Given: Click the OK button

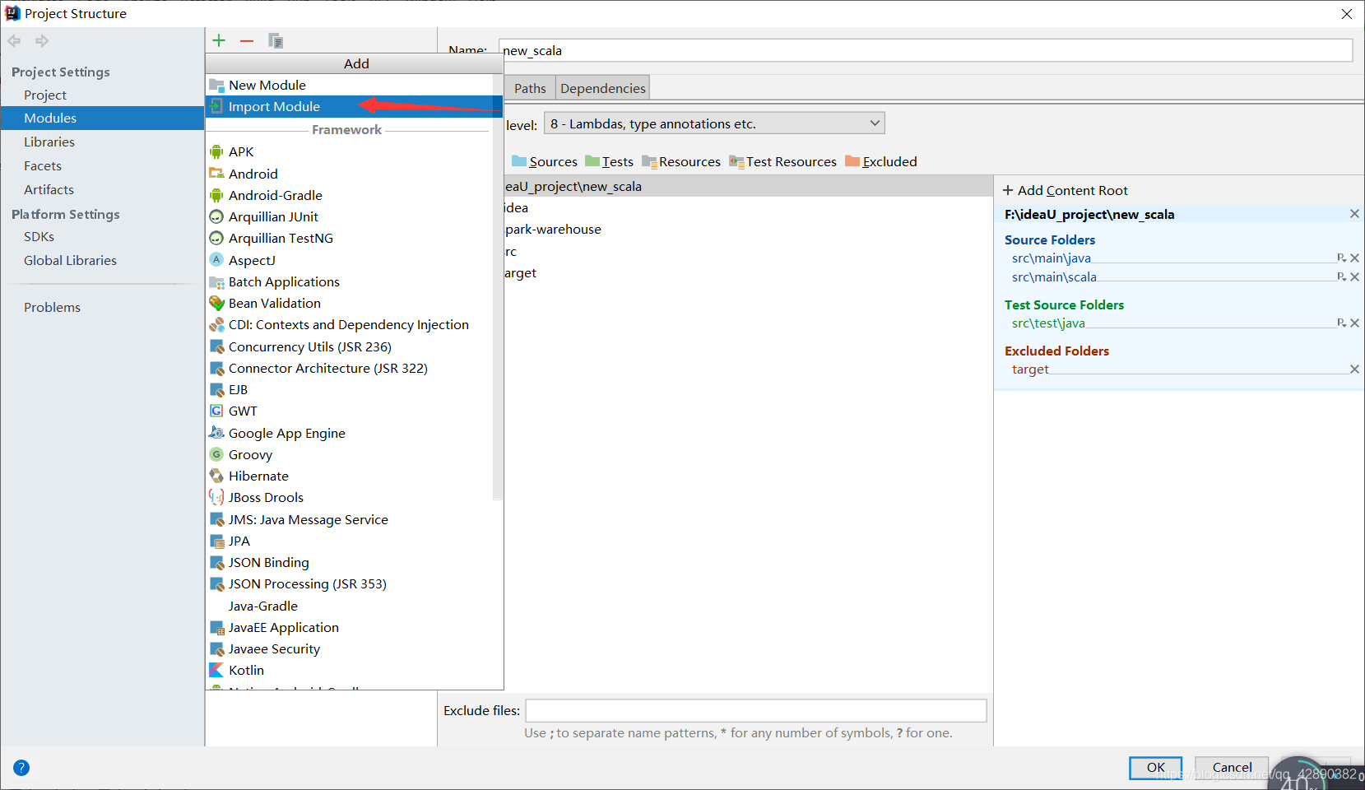Looking at the screenshot, I should (x=1156, y=767).
